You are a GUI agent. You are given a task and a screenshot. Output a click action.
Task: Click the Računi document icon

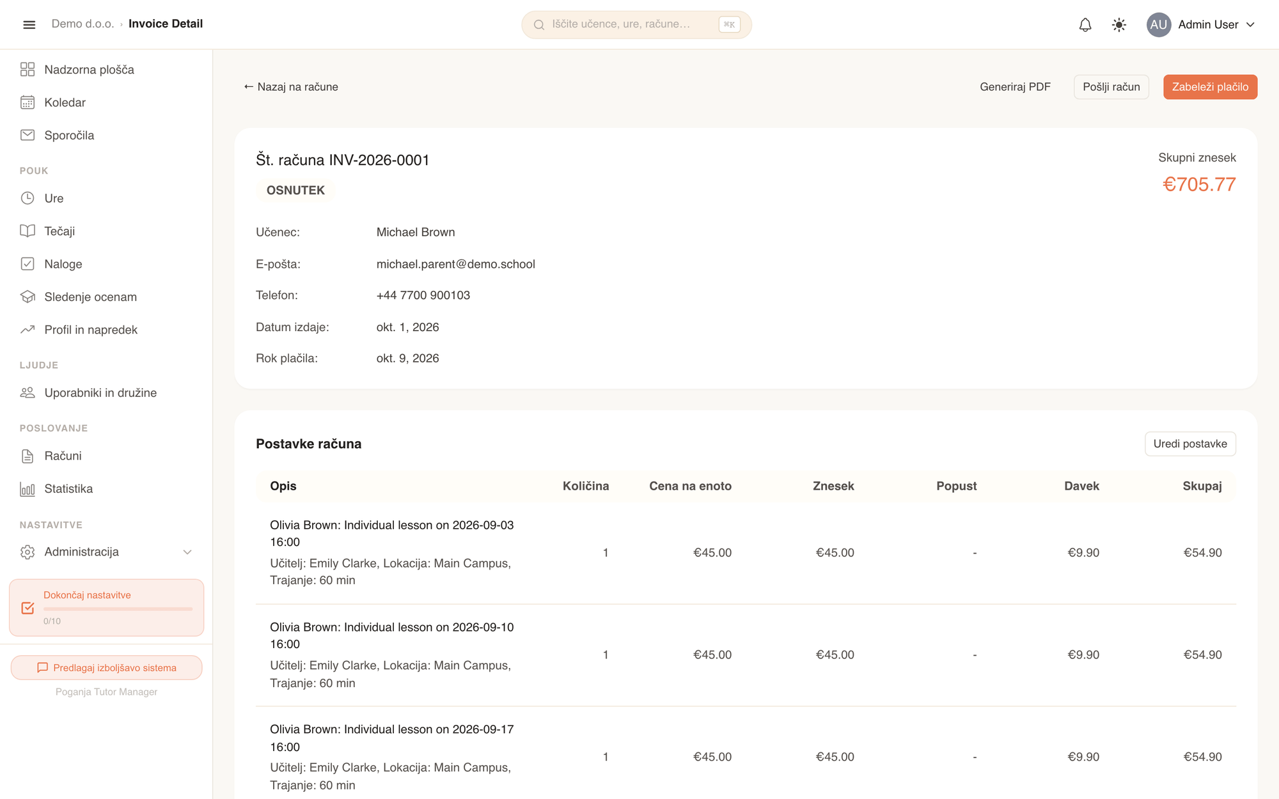pyautogui.click(x=27, y=456)
